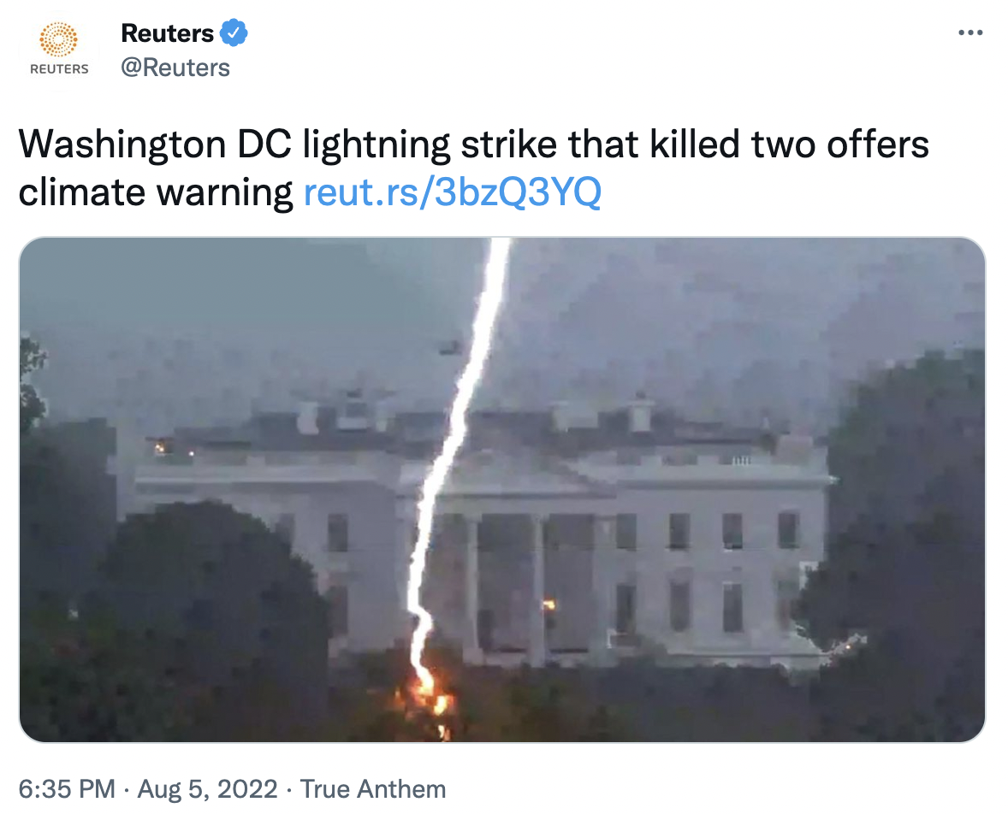Image resolution: width=1008 pixels, height=814 pixels.
Task: Click the words 'killed two offers' in tweet
Action: (790, 144)
